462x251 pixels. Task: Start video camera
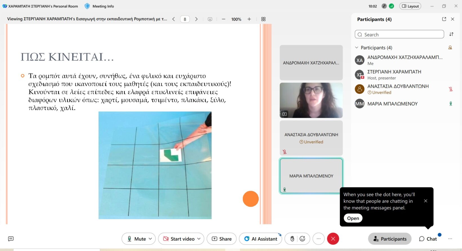point(179,239)
